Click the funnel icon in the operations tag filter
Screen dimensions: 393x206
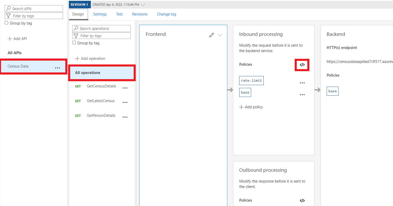76,36
